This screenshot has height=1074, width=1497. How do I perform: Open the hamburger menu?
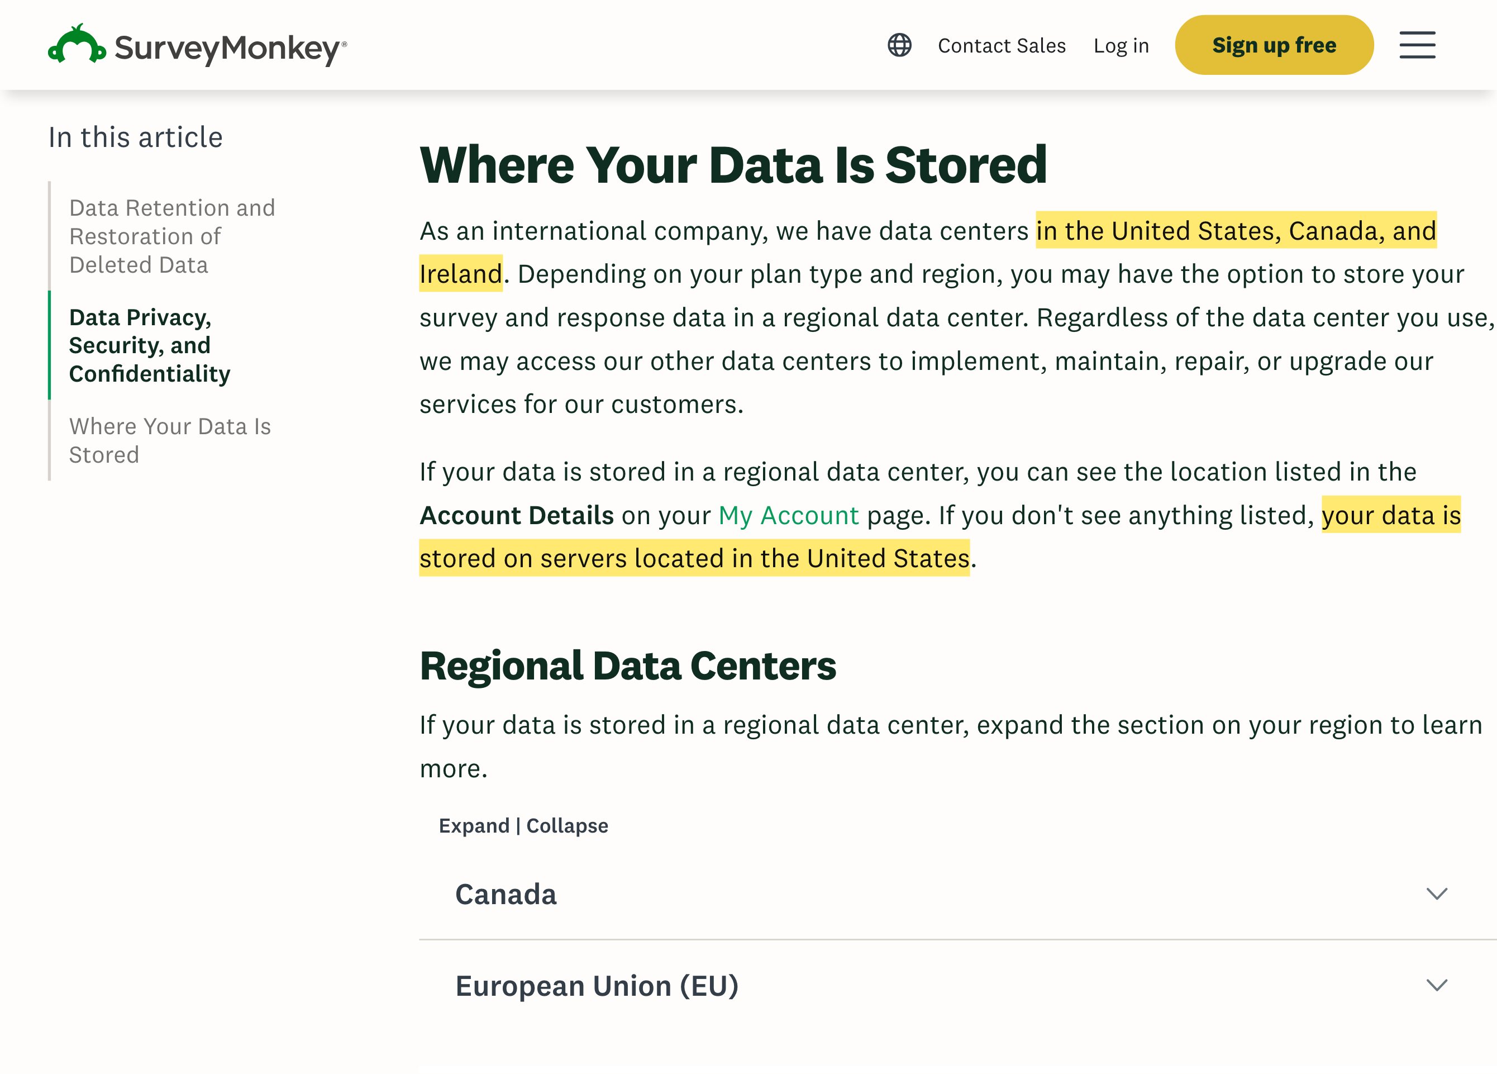coord(1417,45)
